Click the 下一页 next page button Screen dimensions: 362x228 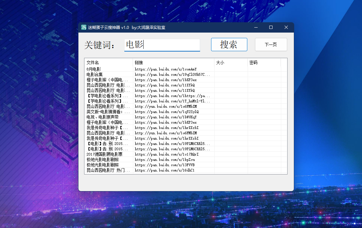pyautogui.click(x=271, y=45)
